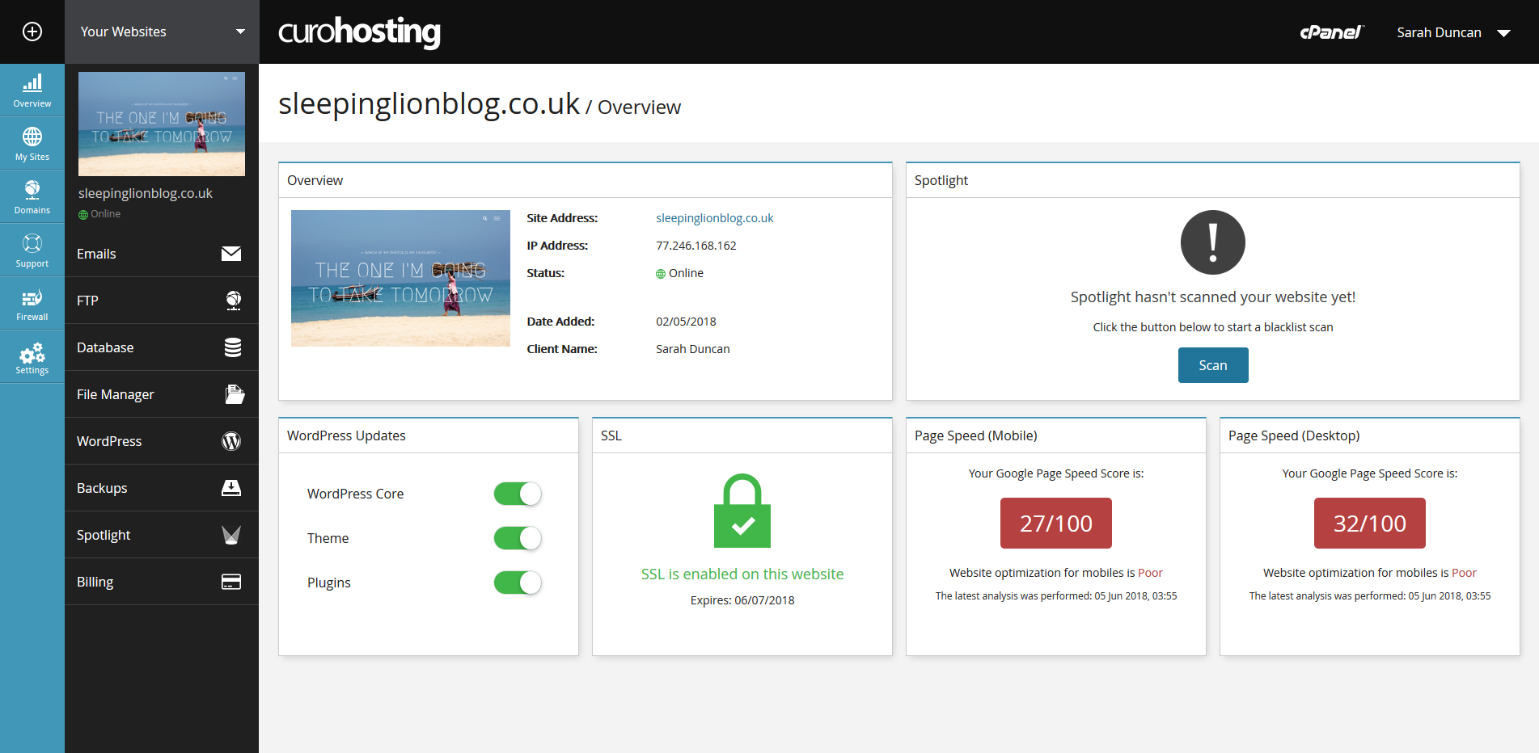Click the Backups download icon
The height and width of the screenshot is (753, 1539).
(x=231, y=488)
